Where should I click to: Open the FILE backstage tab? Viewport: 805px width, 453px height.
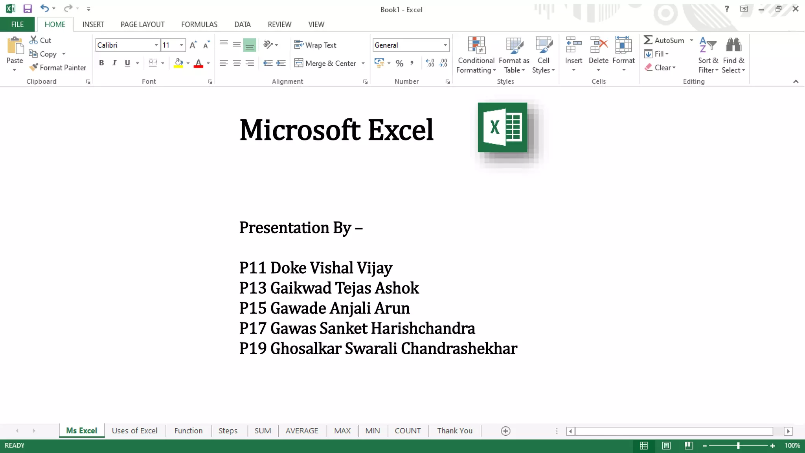17,24
